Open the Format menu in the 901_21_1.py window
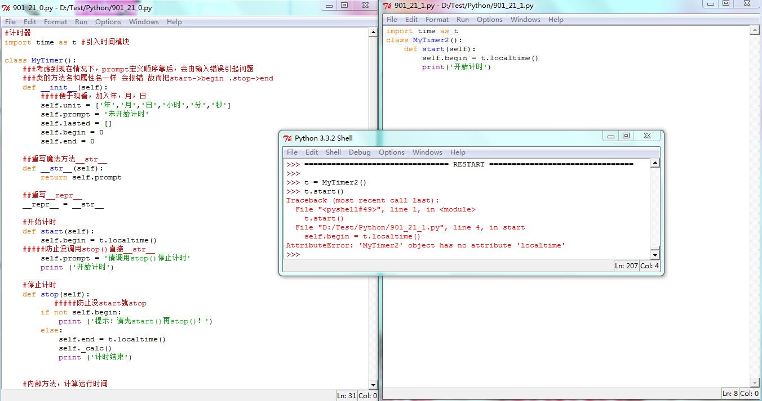 437,20
